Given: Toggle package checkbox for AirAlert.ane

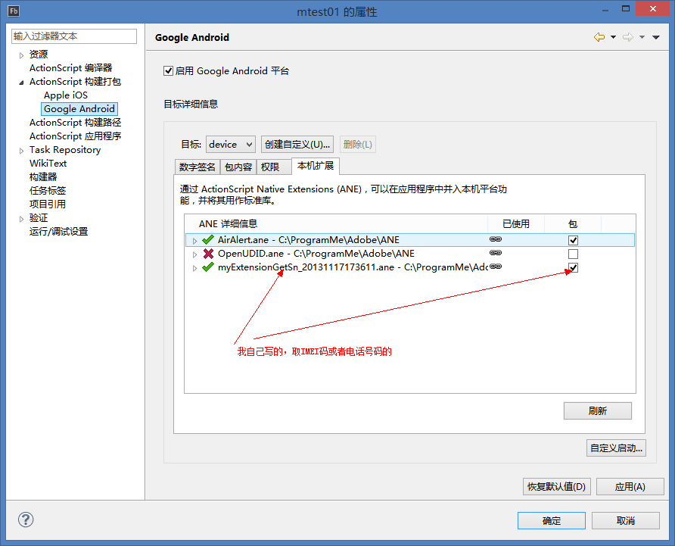Looking at the screenshot, I should 573,241.
